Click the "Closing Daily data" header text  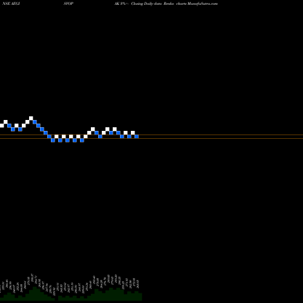(147, 4)
